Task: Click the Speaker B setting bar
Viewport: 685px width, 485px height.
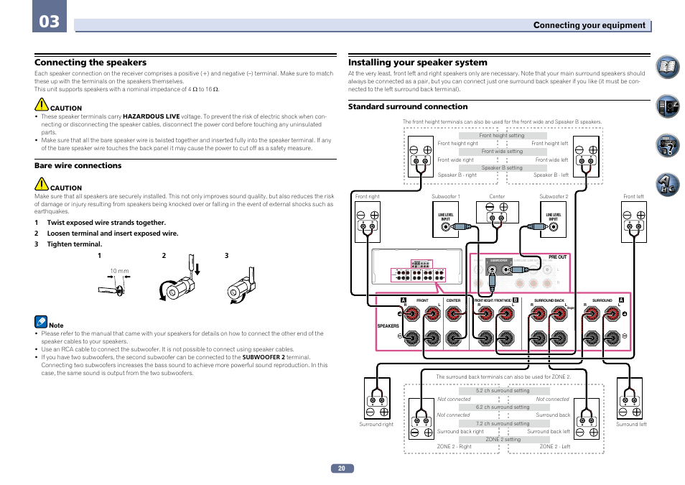Action: point(503,168)
